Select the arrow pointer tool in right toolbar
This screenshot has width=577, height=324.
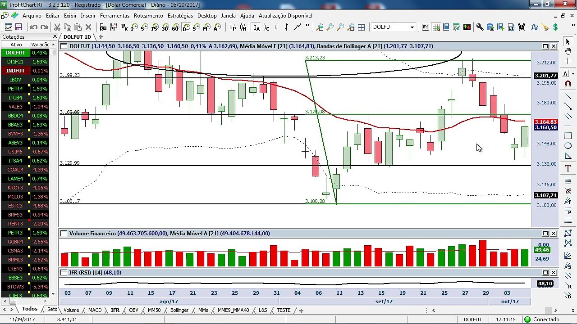(x=568, y=41)
